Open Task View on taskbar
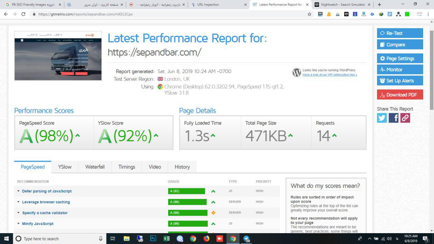The width and height of the screenshot is (434, 244). tap(113, 239)
